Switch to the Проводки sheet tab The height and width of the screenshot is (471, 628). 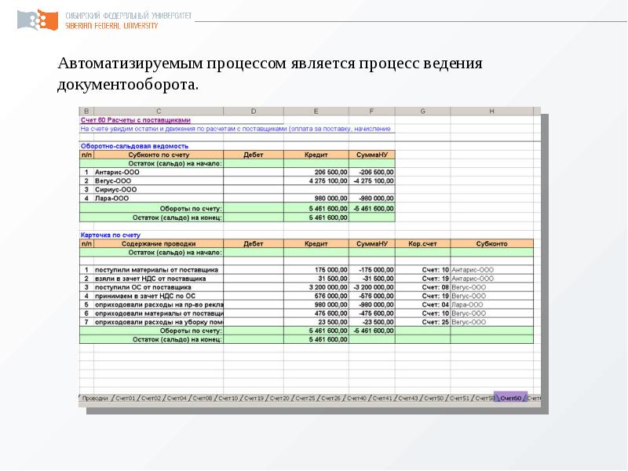coord(94,399)
